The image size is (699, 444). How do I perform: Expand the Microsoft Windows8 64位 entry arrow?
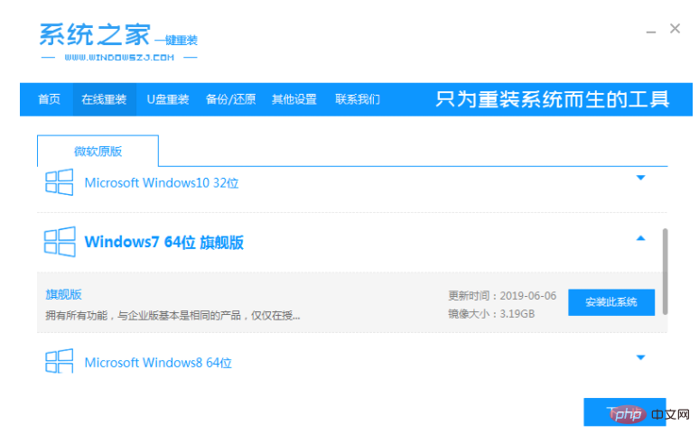tap(640, 357)
